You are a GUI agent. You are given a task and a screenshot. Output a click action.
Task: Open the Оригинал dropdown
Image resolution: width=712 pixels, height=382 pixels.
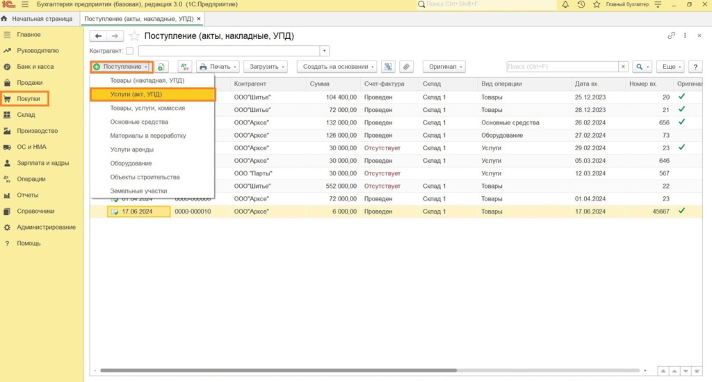444,67
